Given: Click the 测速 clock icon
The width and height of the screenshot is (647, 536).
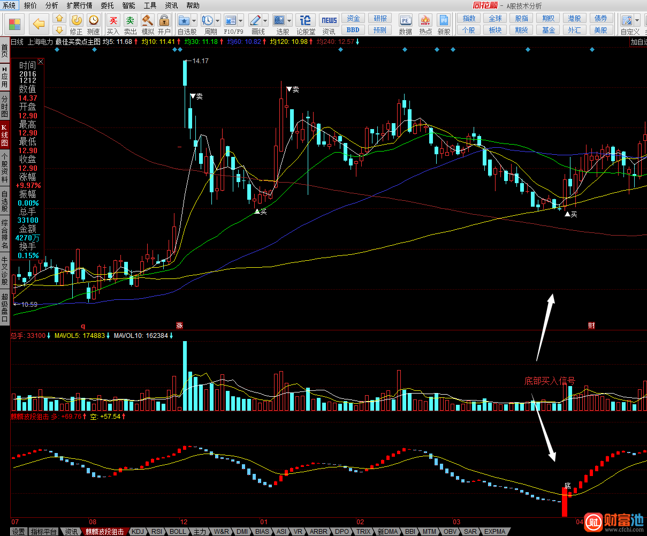Looking at the screenshot, I should [94, 20].
